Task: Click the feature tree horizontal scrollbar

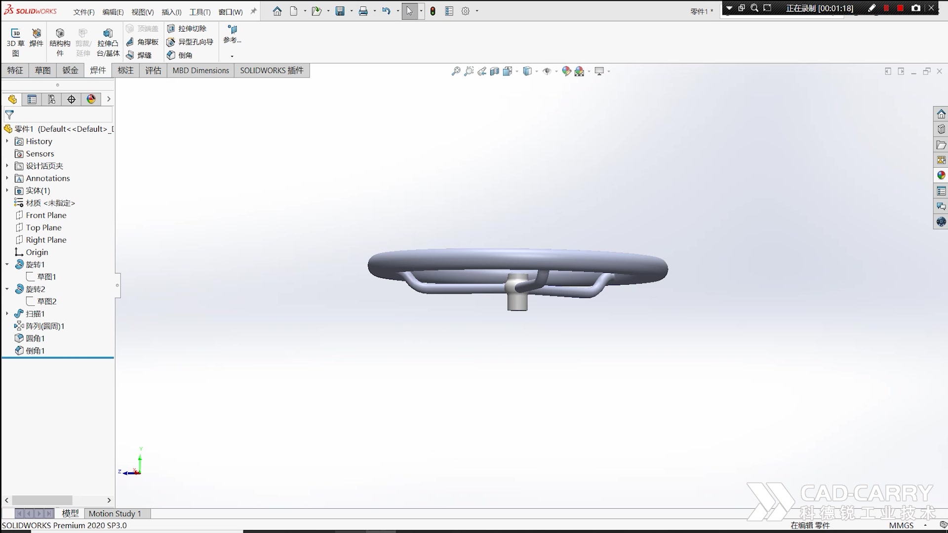Action: 42,500
